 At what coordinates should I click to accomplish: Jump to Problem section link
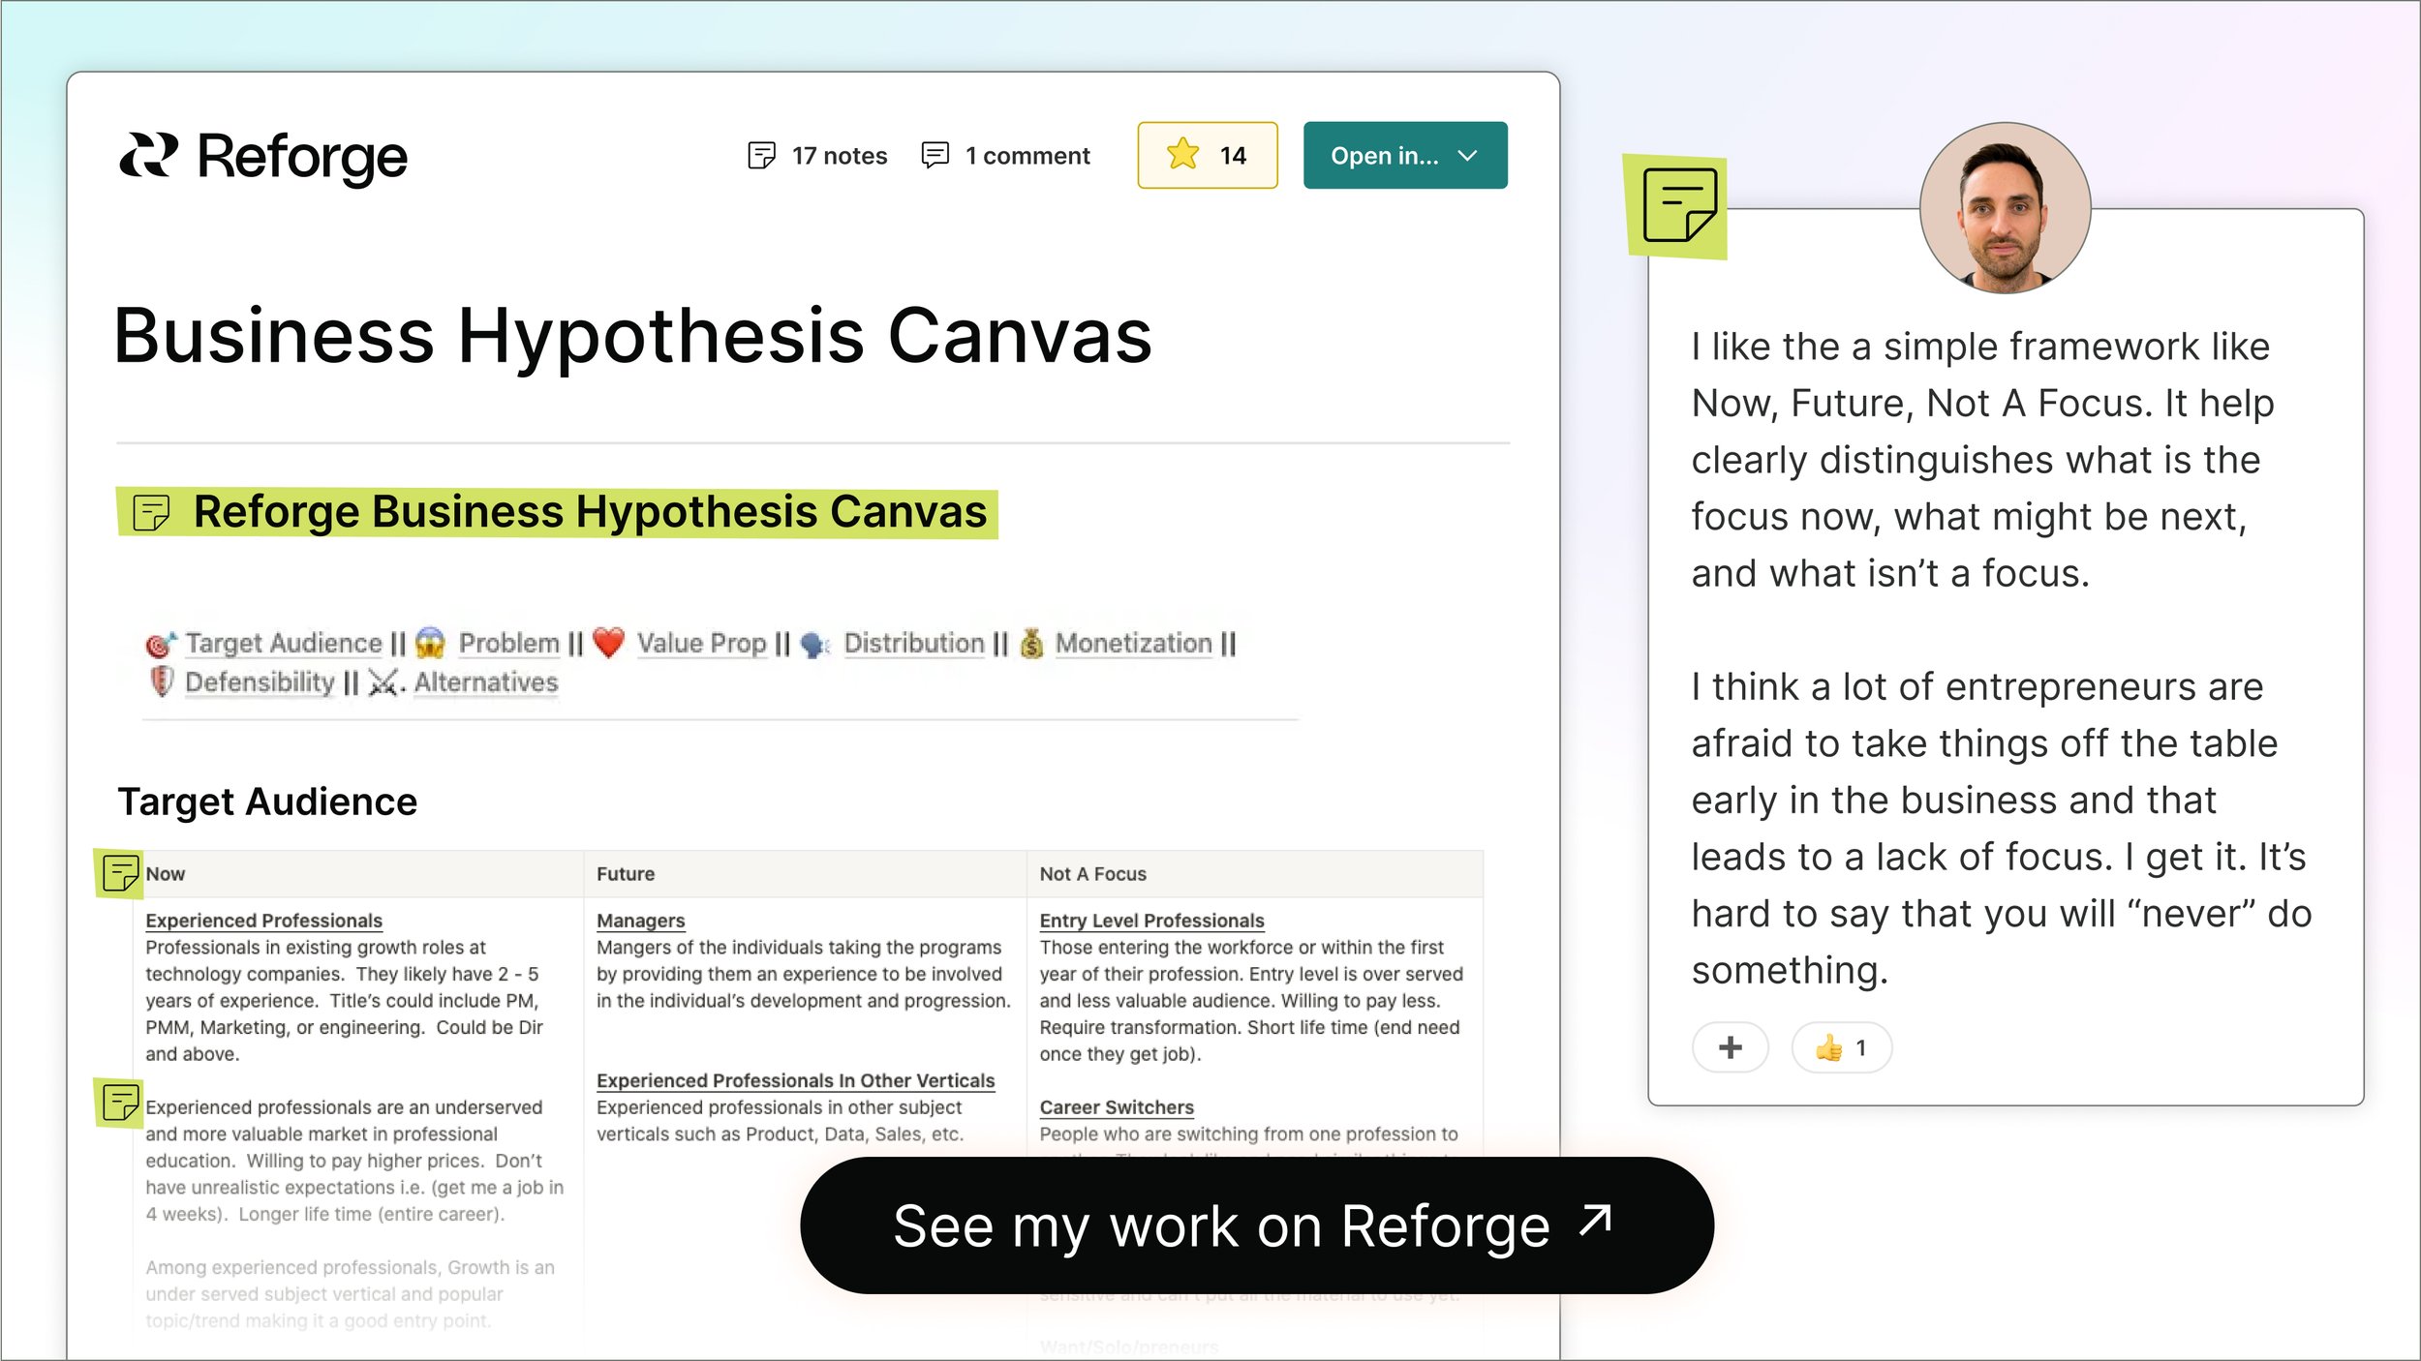coord(509,643)
